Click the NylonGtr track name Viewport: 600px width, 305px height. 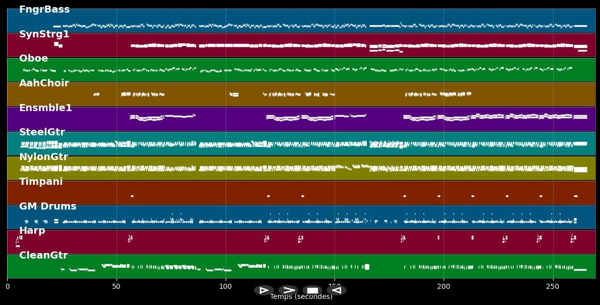tap(43, 157)
